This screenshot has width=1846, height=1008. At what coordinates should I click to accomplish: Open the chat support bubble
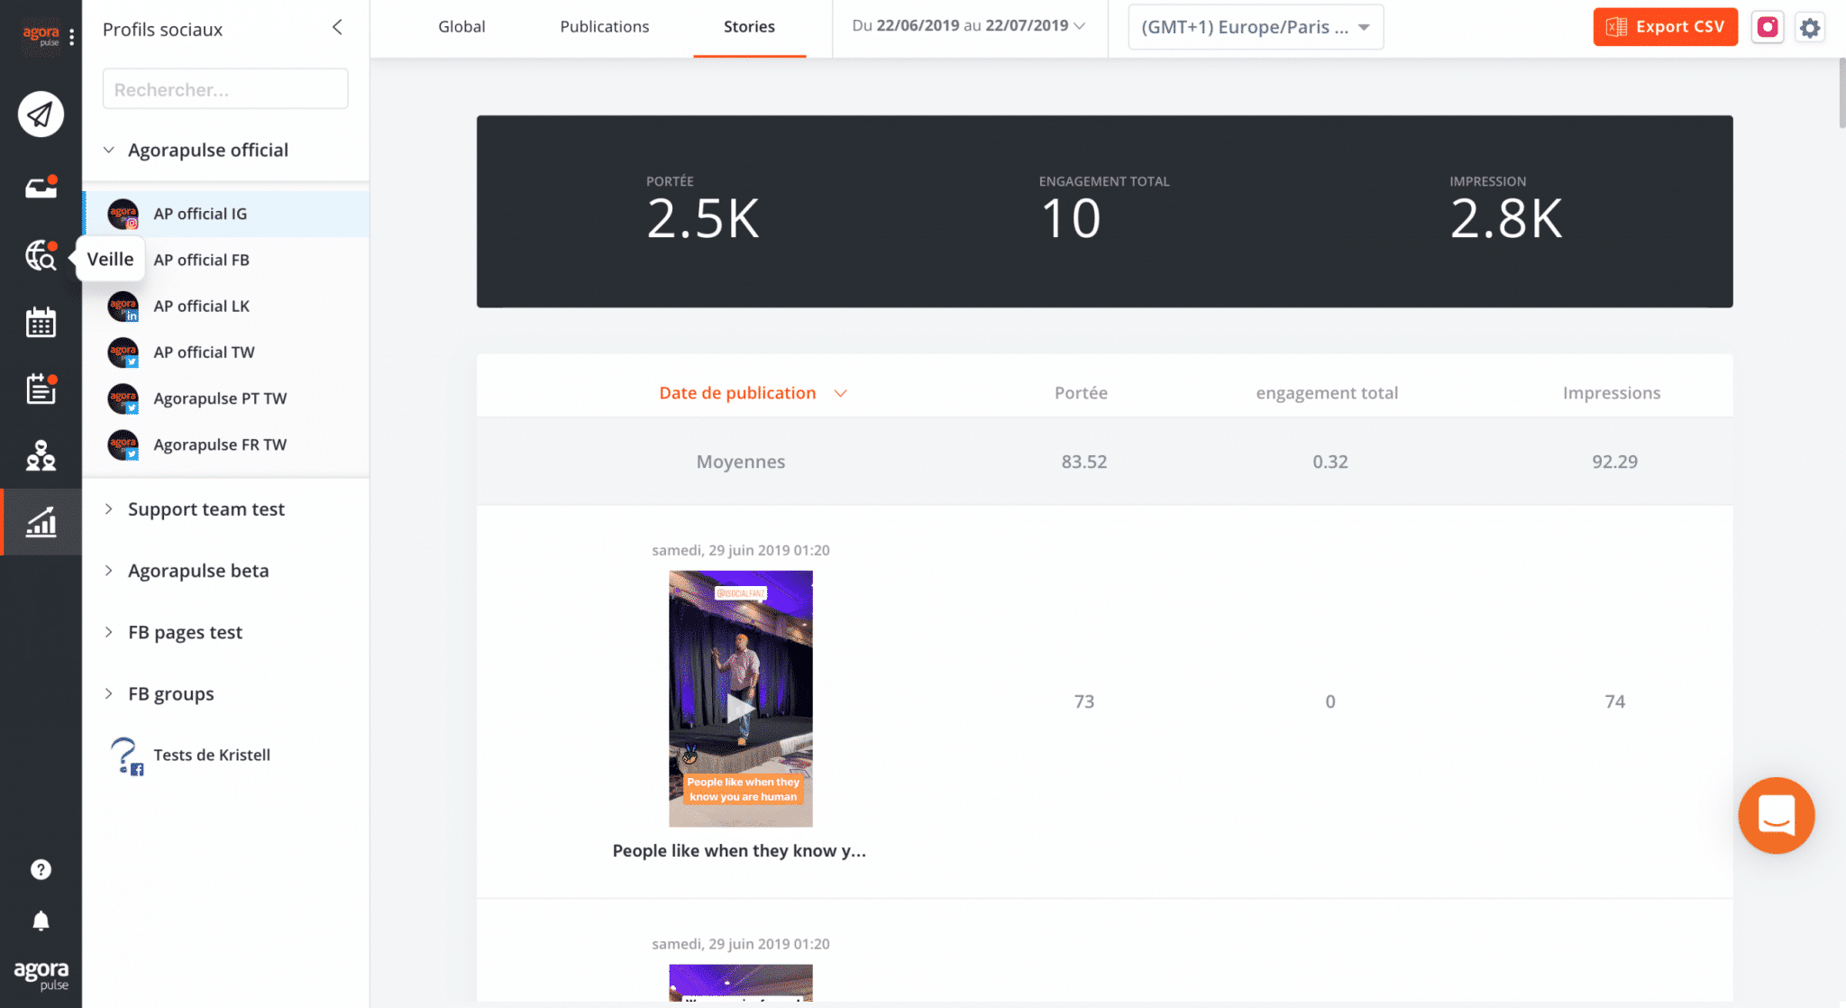click(x=1776, y=815)
